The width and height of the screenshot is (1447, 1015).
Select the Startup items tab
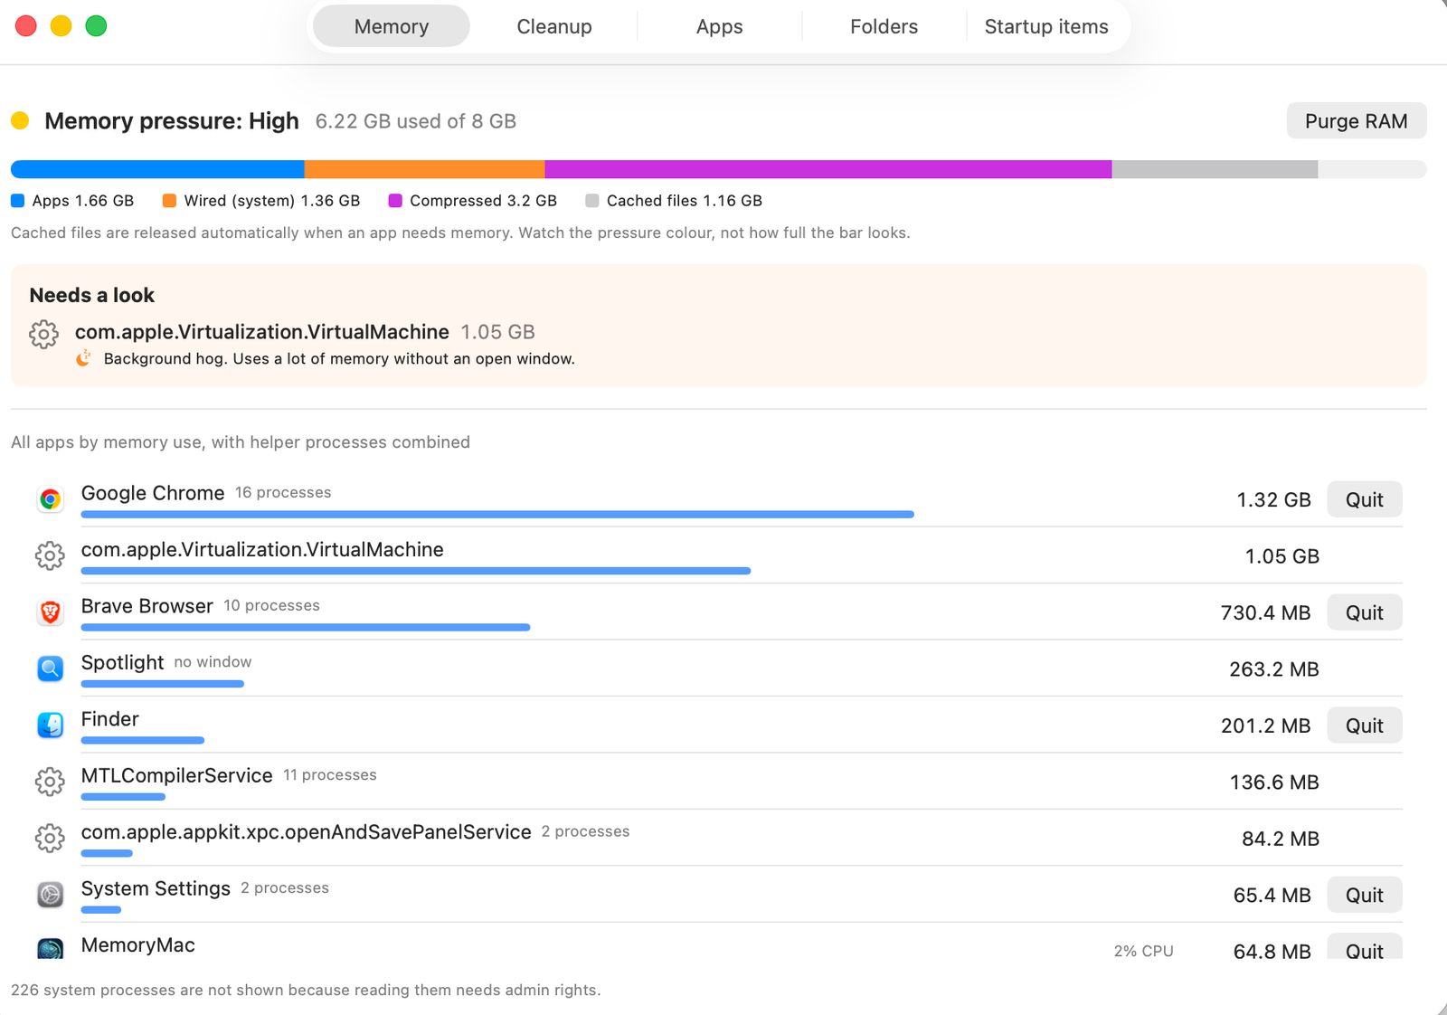[x=1046, y=26]
